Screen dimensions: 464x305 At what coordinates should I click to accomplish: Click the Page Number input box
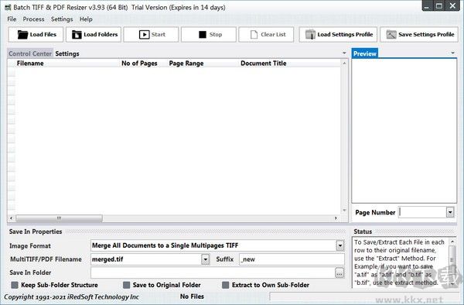(422, 212)
